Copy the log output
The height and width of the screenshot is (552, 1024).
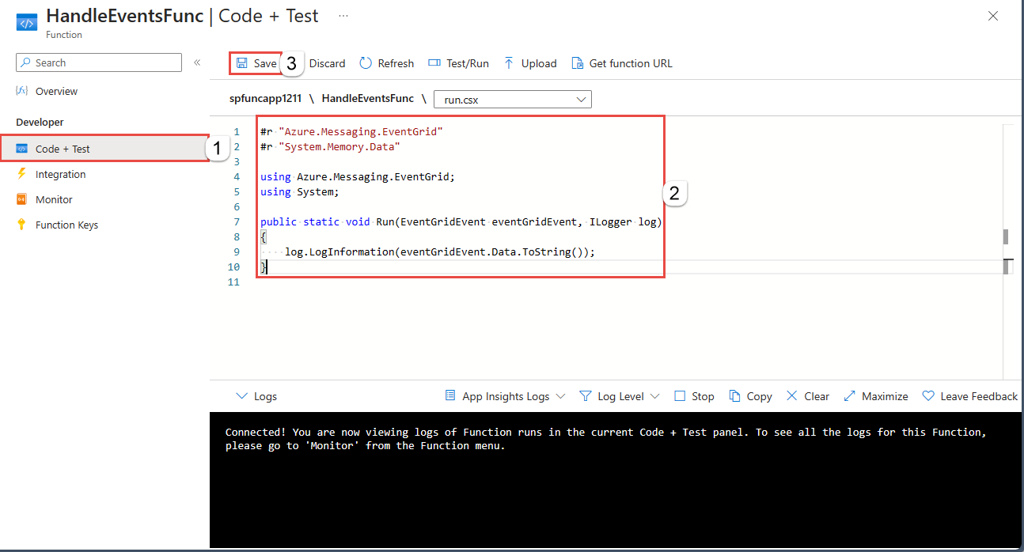click(750, 396)
